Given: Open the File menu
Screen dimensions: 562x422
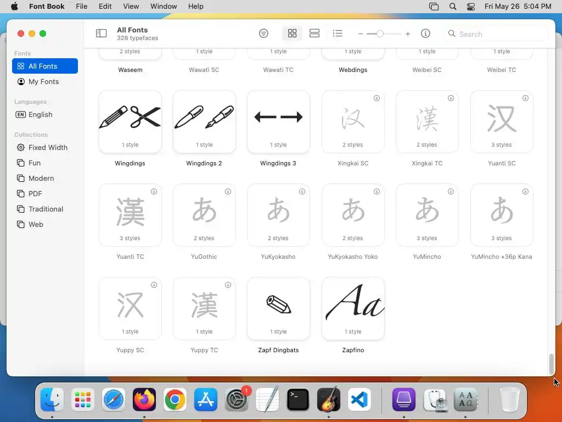Looking at the screenshot, I should coord(81,6).
